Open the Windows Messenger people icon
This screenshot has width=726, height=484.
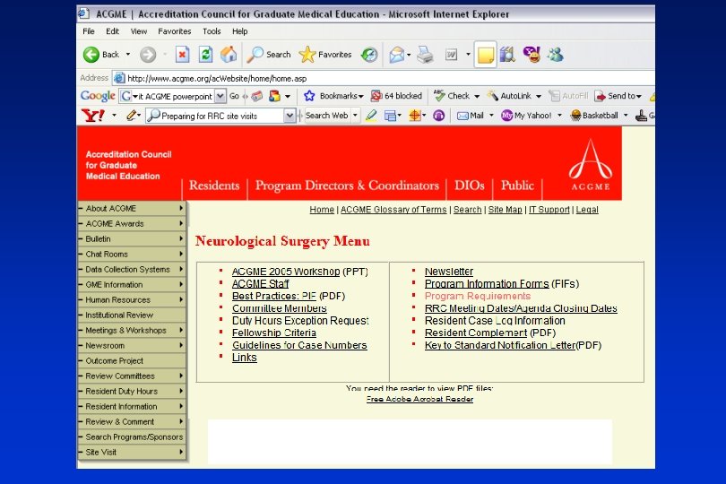click(x=555, y=55)
